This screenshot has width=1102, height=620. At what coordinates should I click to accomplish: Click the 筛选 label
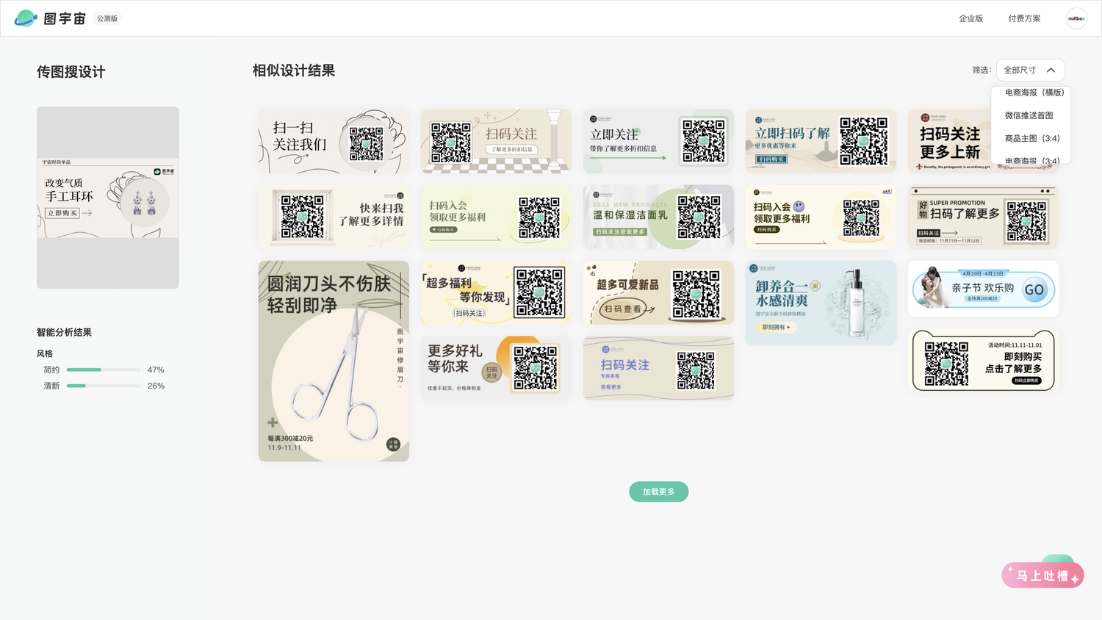pos(982,71)
